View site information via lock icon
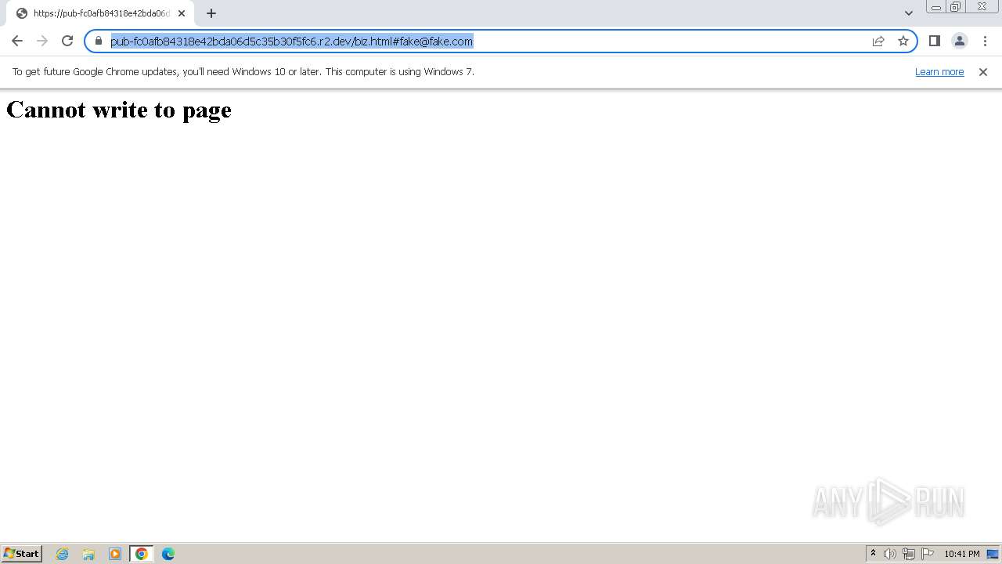This screenshot has width=1002, height=564. pos(99,41)
